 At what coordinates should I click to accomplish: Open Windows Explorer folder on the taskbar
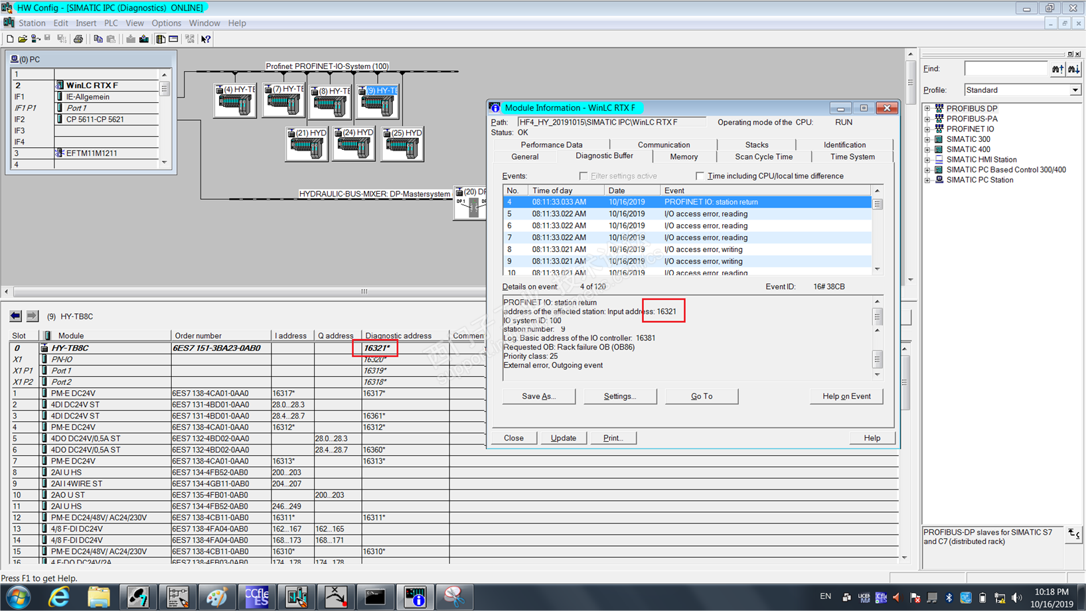coord(98,597)
